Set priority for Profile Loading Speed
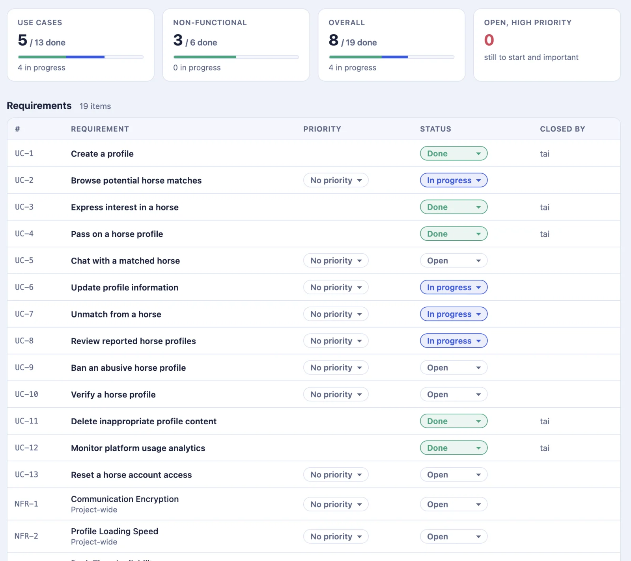631x561 pixels. [x=336, y=537]
